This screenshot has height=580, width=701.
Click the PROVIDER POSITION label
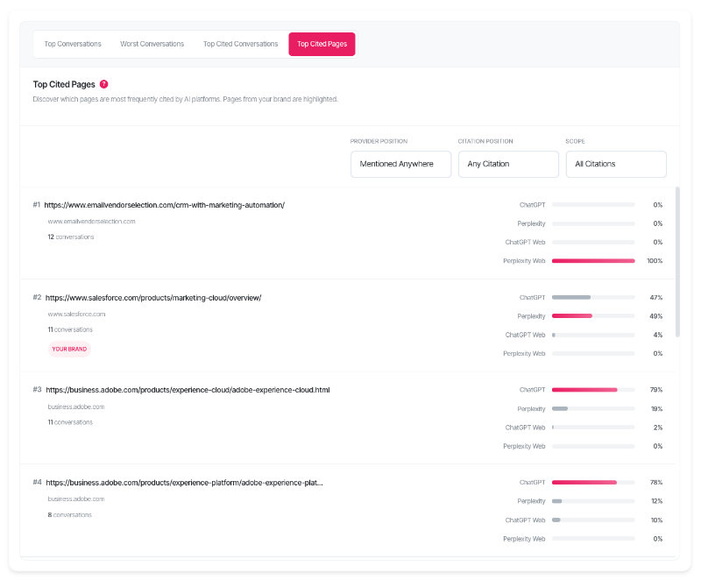pos(379,141)
